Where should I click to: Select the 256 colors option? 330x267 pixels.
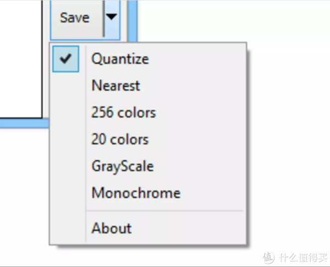[x=124, y=113]
